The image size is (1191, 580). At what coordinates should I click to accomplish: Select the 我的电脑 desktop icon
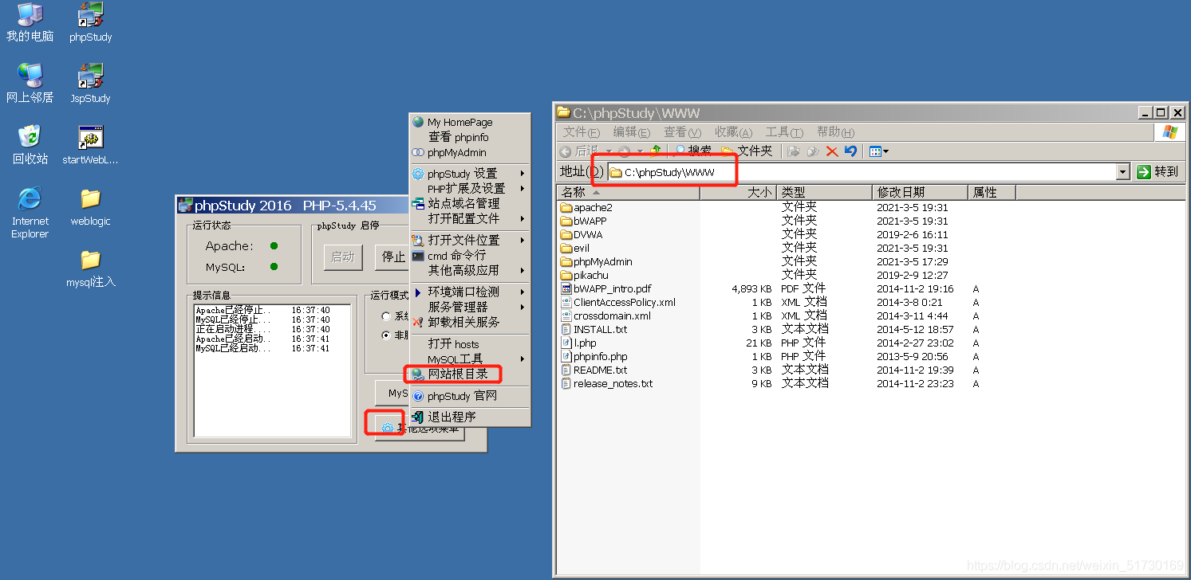pyautogui.click(x=30, y=22)
